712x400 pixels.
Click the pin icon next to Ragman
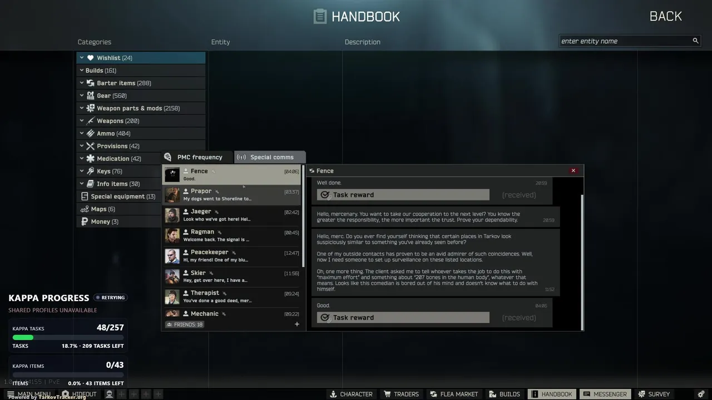coord(220,232)
